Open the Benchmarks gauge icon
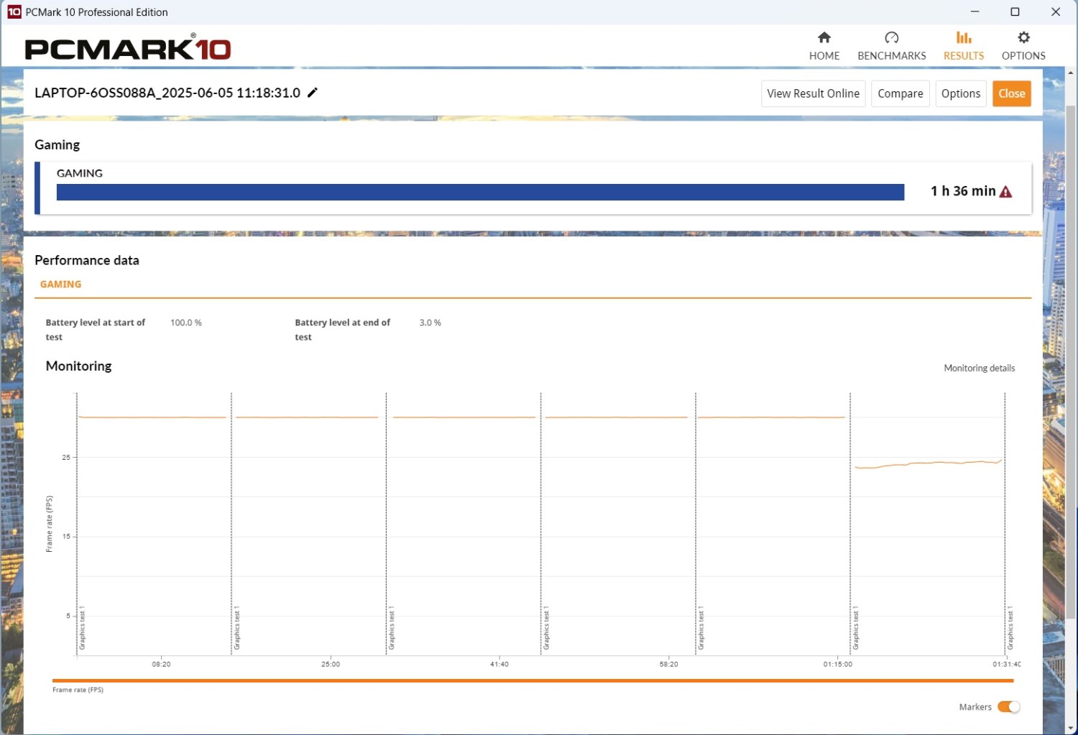This screenshot has height=735, width=1078. 892,37
